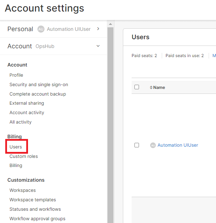Open the Billing page link in sidebar

[16, 166]
